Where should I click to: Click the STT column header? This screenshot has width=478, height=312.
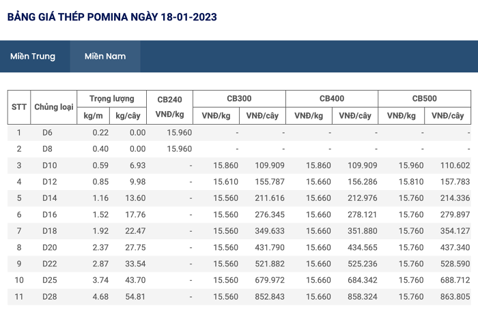tap(19, 107)
